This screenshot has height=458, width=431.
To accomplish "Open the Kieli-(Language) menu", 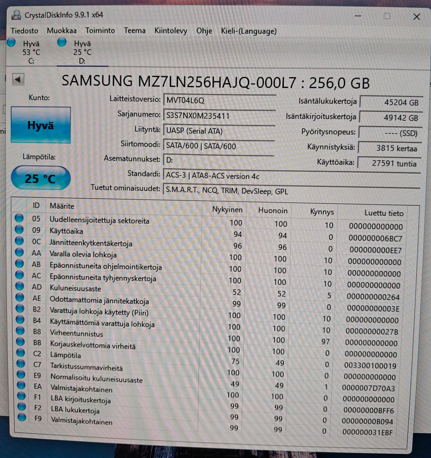I will click(249, 31).
